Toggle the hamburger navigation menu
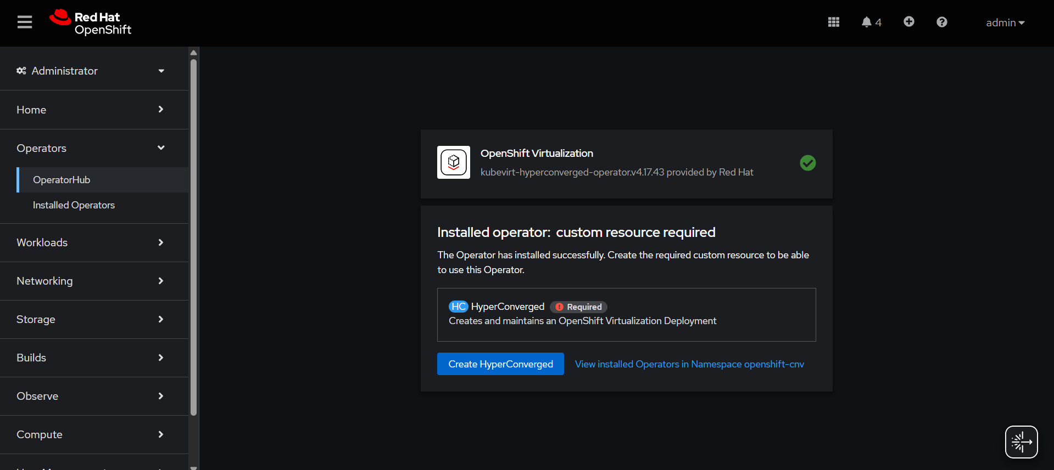The width and height of the screenshot is (1054, 470). pos(25,22)
